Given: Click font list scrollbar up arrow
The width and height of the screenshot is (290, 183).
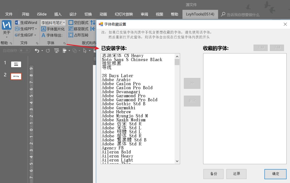Looking at the screenshot, I should pos(177,57).
